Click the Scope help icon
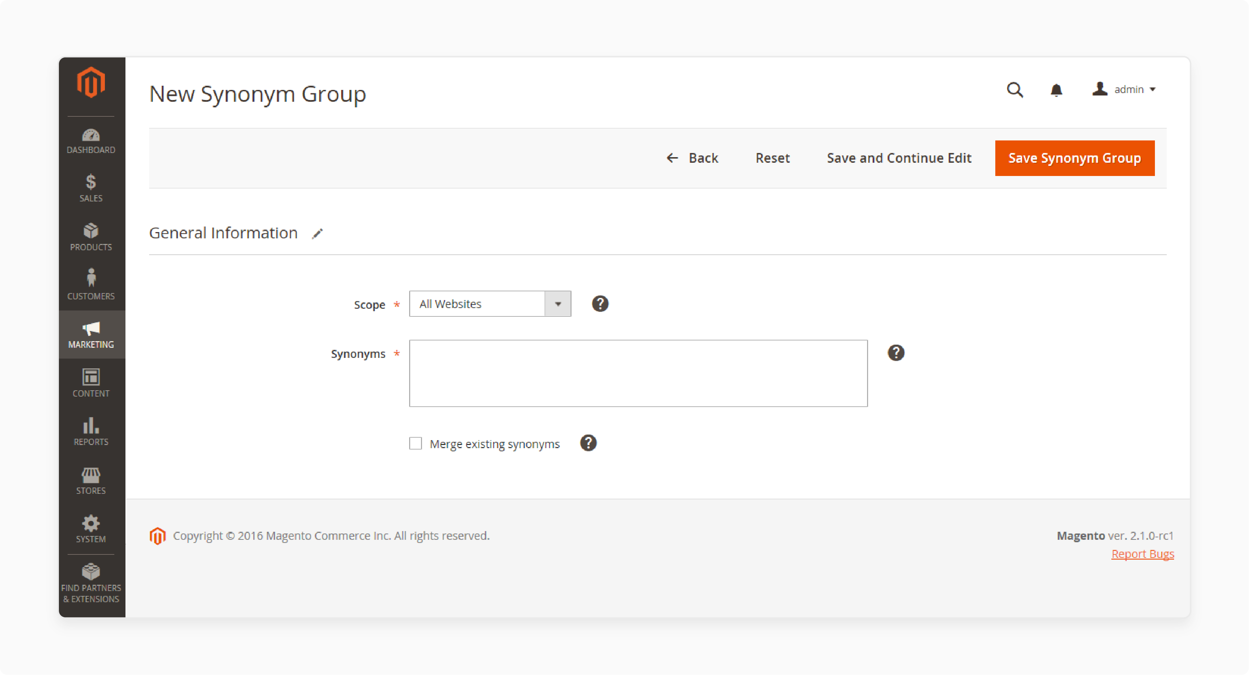1249x675 pixels. pos(600,304)
